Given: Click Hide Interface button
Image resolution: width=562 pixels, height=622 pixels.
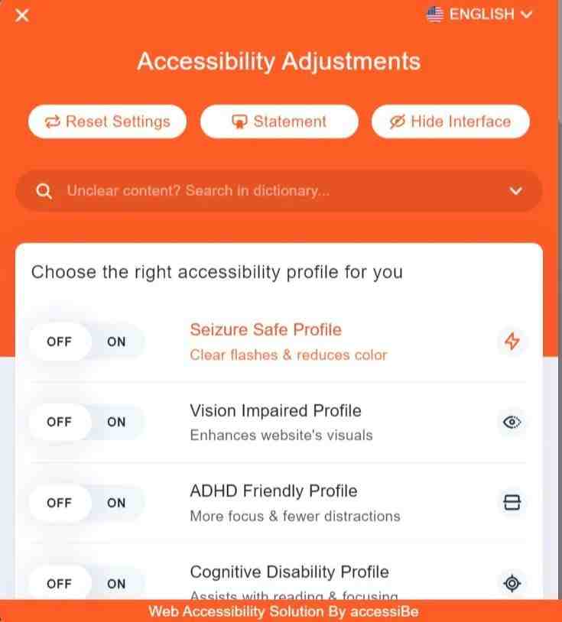Looking at the screenshot, I should coord(450,121).
